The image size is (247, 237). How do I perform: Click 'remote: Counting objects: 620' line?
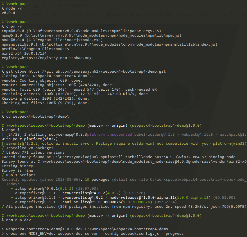click(42, 80)
